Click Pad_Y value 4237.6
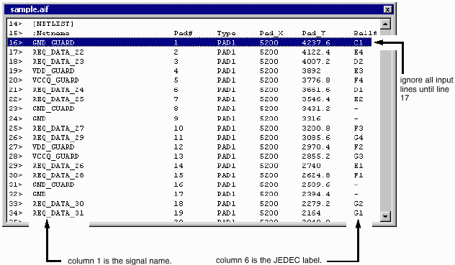This screenshot has height=265, width=455. click(316, 42)
